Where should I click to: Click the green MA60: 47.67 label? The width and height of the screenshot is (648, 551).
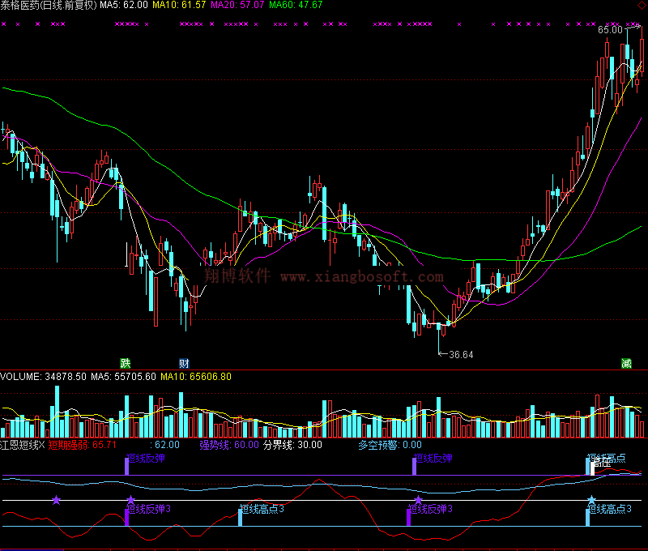[296, 5]
